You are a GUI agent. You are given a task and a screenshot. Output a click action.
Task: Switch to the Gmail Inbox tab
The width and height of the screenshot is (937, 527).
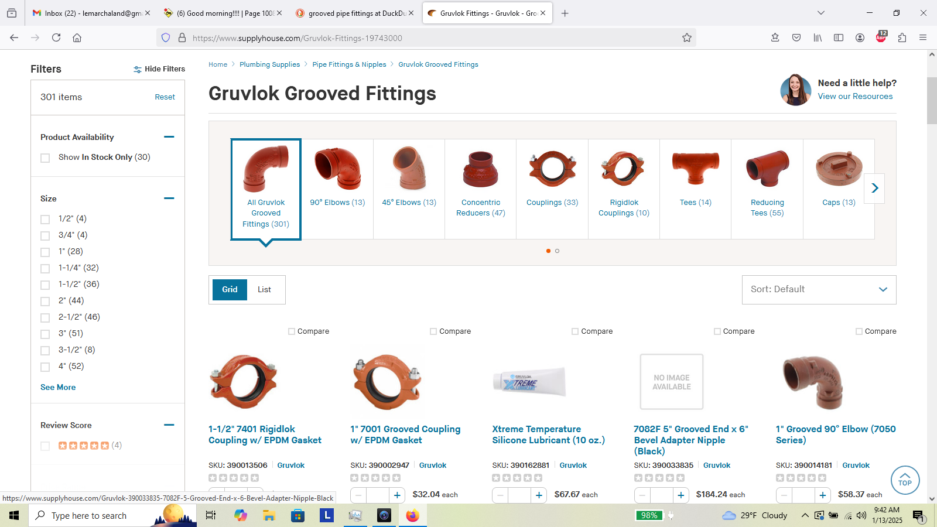tap(91, 13)
